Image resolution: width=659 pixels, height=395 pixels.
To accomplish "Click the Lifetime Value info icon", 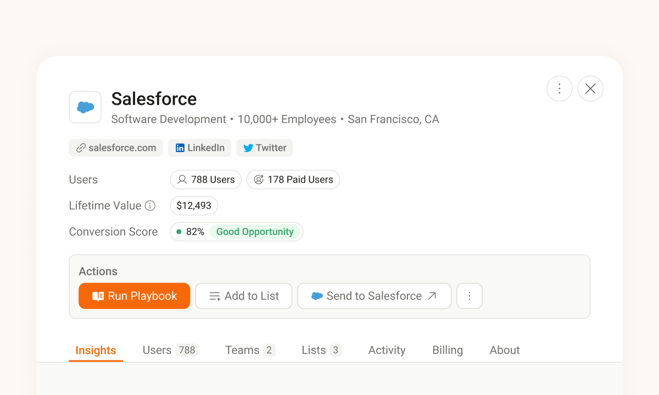I will coord(150,206).
